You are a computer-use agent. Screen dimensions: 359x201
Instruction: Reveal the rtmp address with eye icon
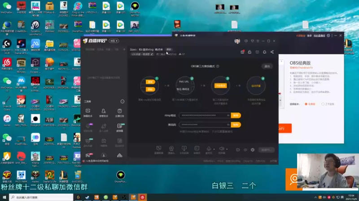pyautogui.click(x=228, y=115)
